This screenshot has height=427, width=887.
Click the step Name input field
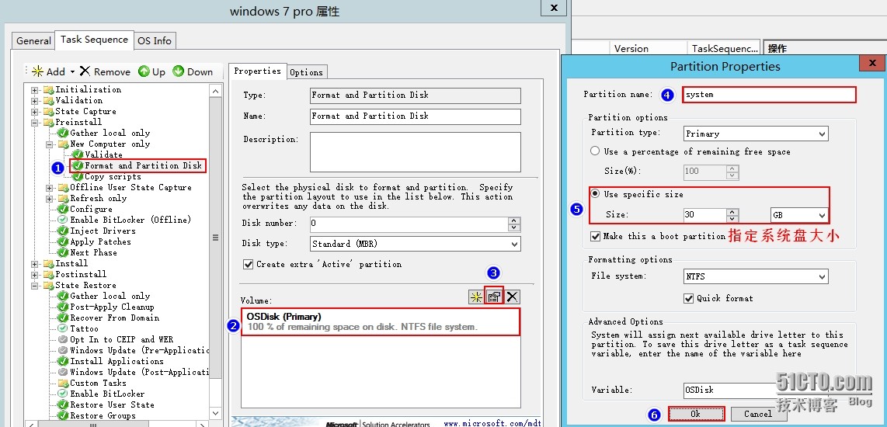(416, 116)
